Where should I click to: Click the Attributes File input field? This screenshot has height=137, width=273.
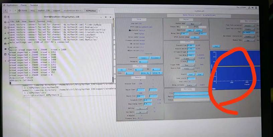click(x=191, y=93)
